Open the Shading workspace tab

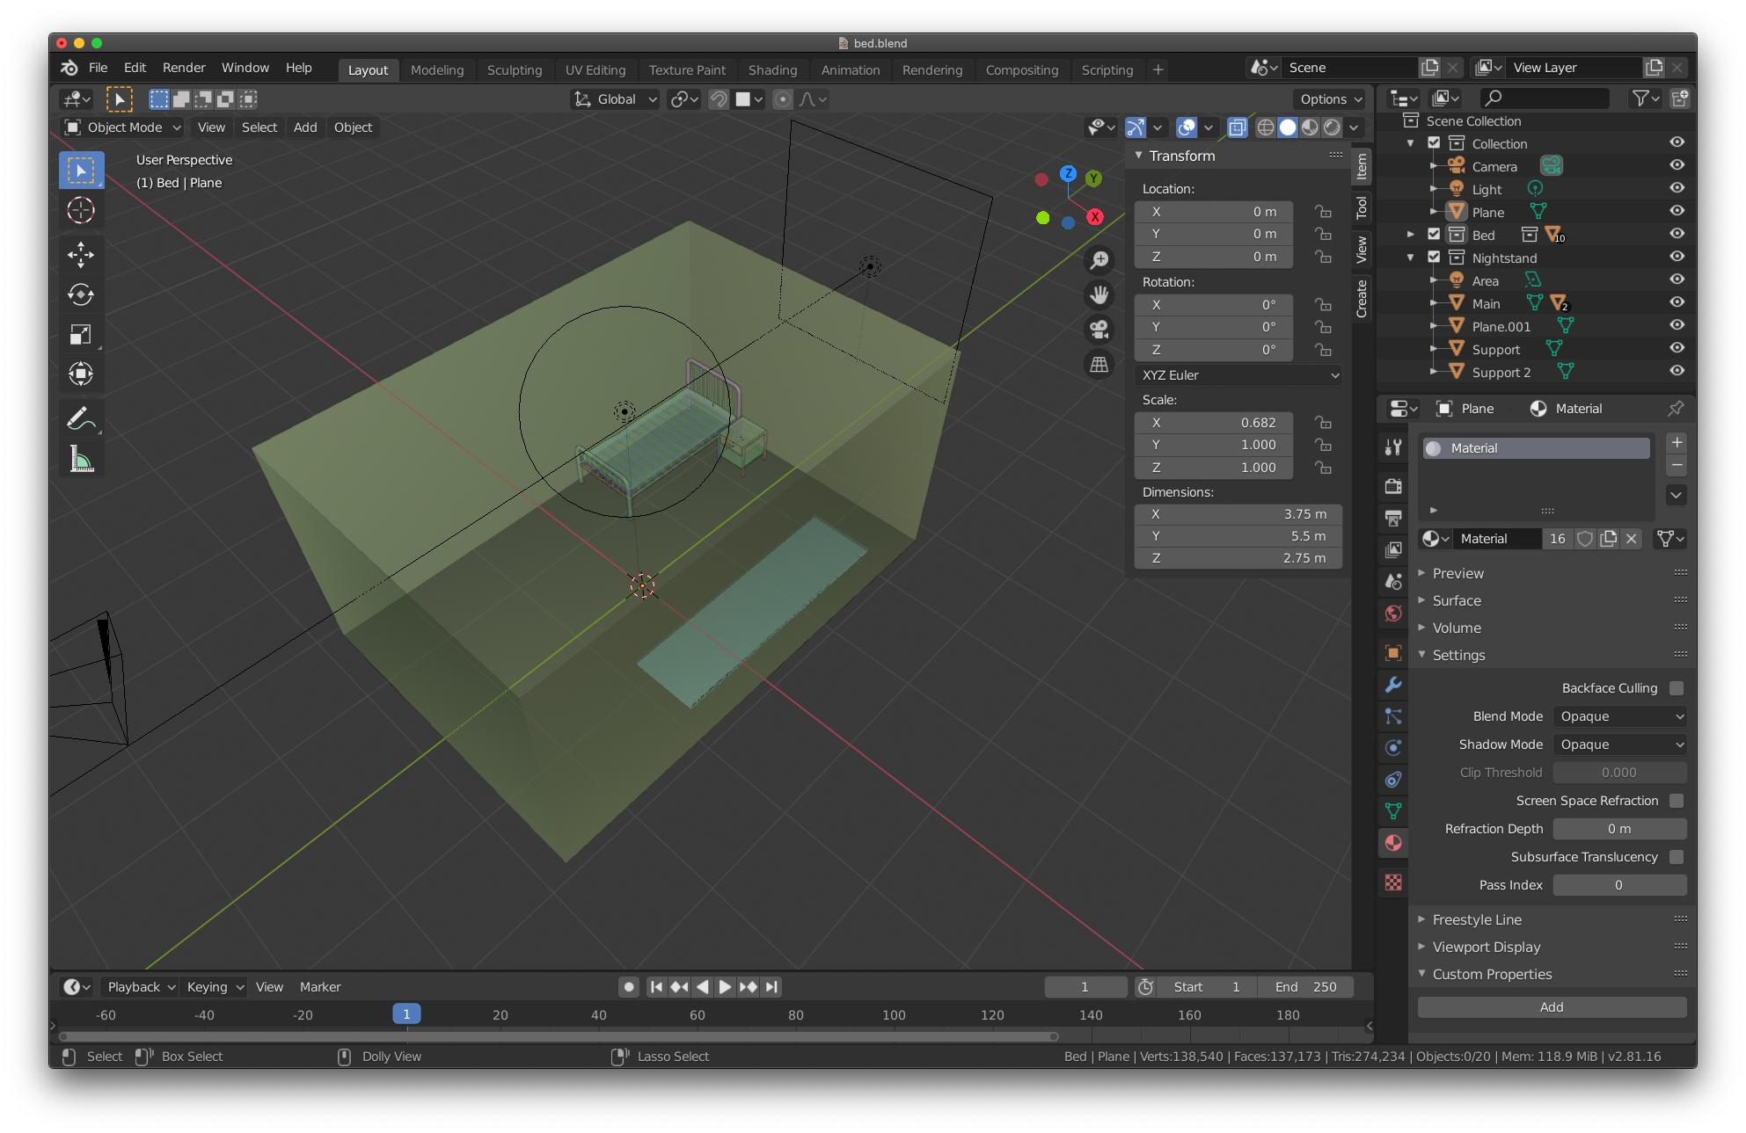click(770, 69)
